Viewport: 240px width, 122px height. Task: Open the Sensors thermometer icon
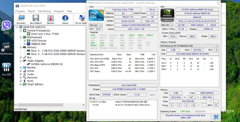[50, 19]
